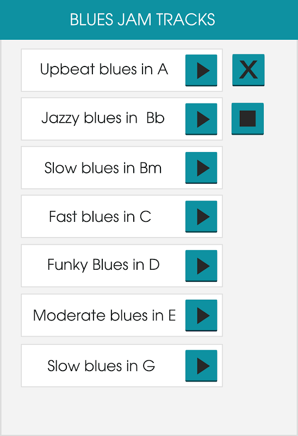The width and height of the screenshot is (298, 436).
Task: Play the Slow blues in G track
Action: [201, 366]
